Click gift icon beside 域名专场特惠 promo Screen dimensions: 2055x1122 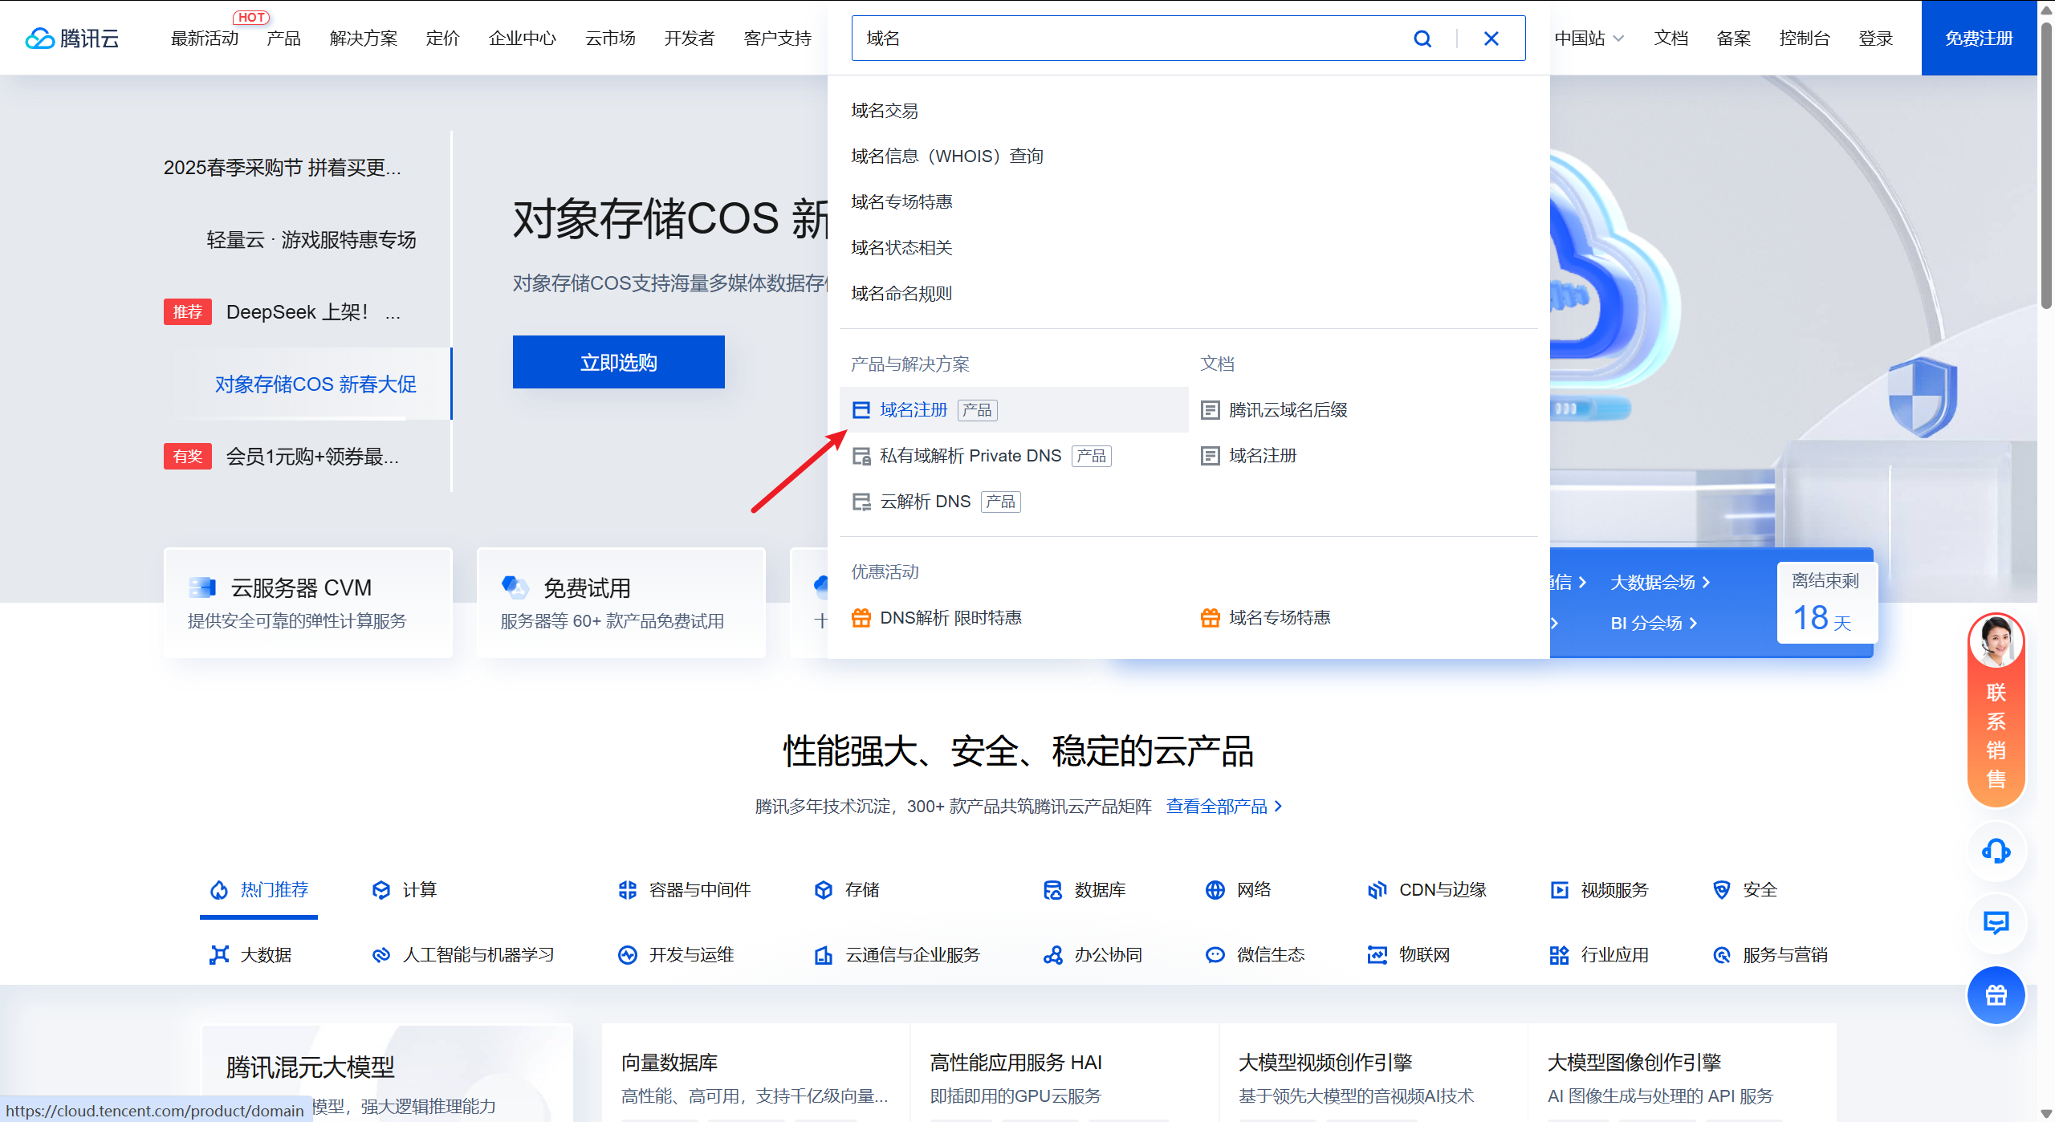1210,617
